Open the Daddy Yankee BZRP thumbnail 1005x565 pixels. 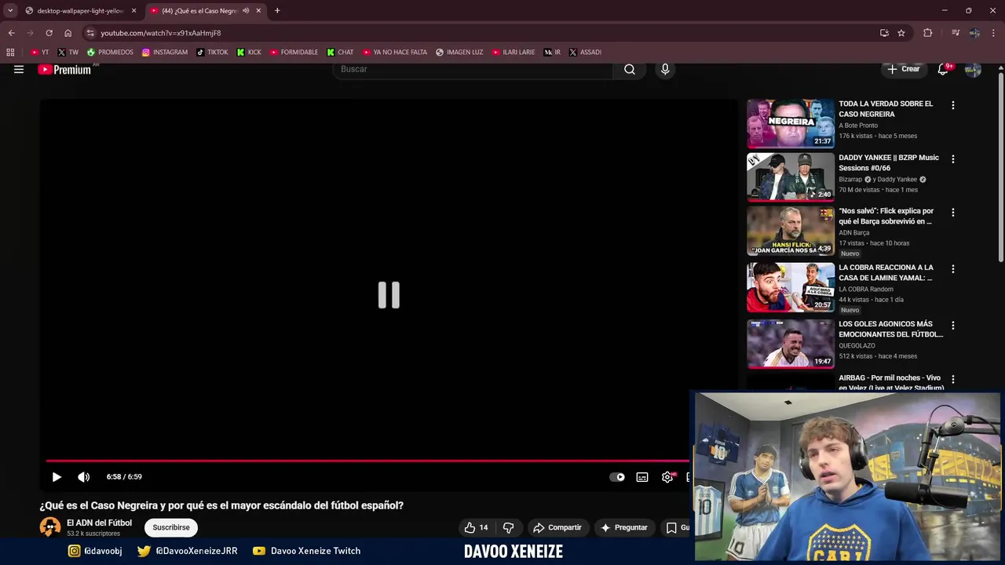pos(791,177)
